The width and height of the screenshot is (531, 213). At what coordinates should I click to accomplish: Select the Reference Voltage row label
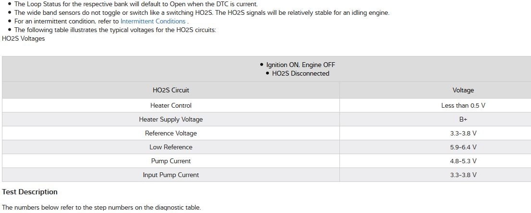click(x=171, y=133)
